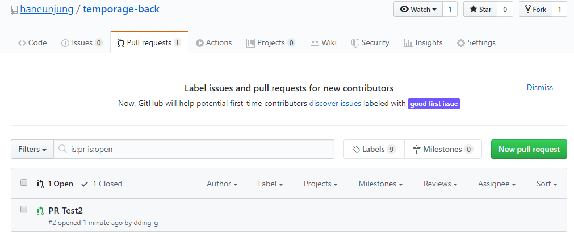Check the box next to PR Test2
Image resolution: width=574 pixels, height=234 pixels.
point(24,209)
